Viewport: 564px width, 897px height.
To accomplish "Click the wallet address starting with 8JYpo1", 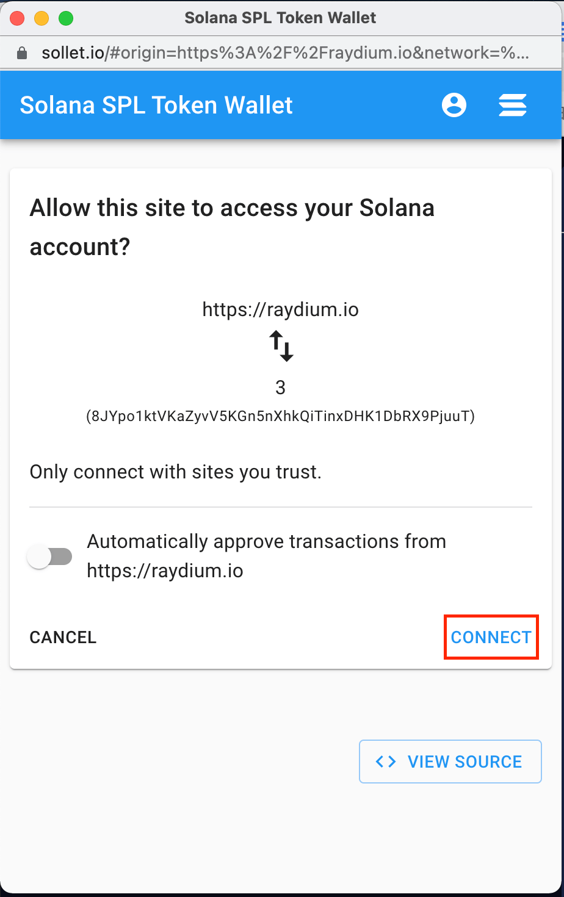I will click(x=280, y=416).
